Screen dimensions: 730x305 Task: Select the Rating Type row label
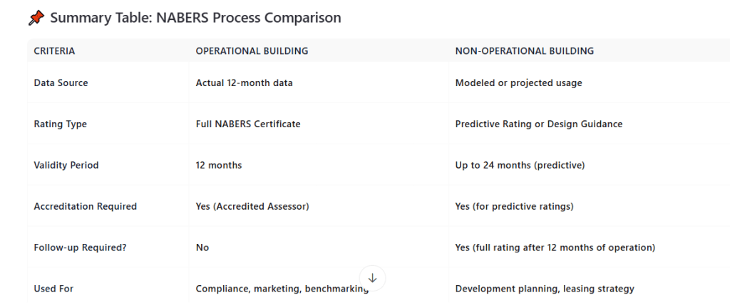point(60,124)
